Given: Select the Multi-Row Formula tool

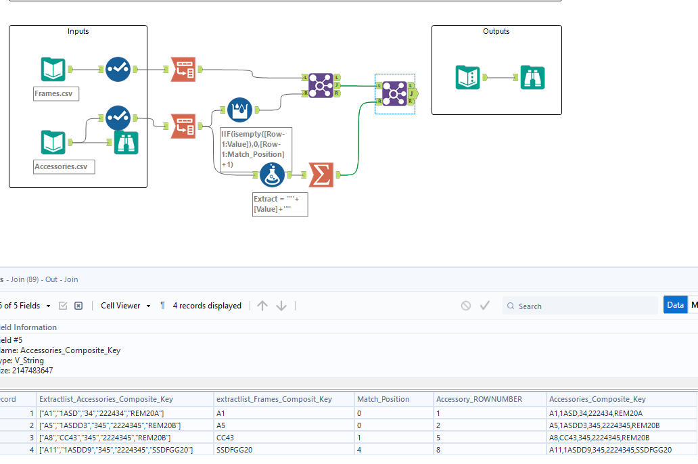Looking at the screenshot, I should point(239,110).
